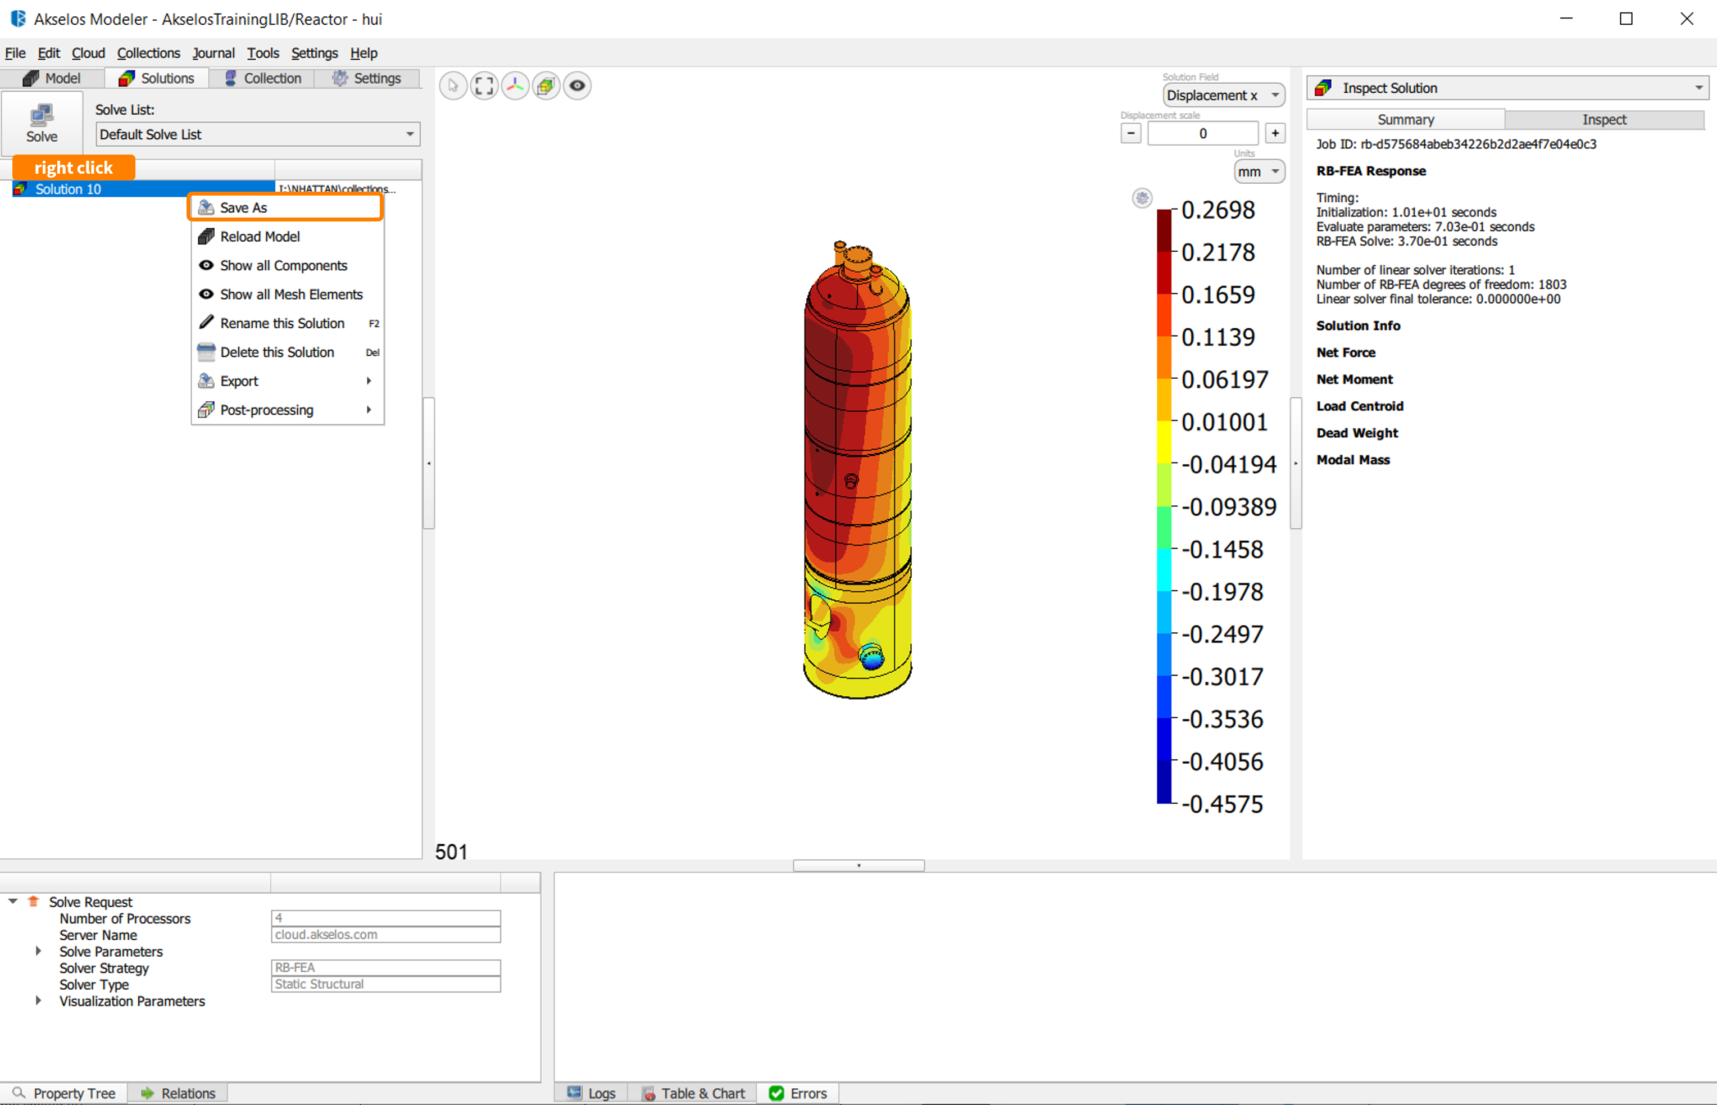The width and height of the screenshot is (1717, 1105).
Task: Click the XYZ axes orientation icon
Action: click(515, 86)
